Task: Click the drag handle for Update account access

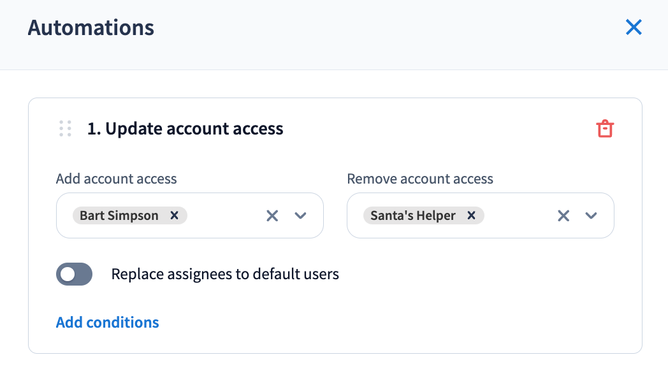Action: click(x=65, y=128)
